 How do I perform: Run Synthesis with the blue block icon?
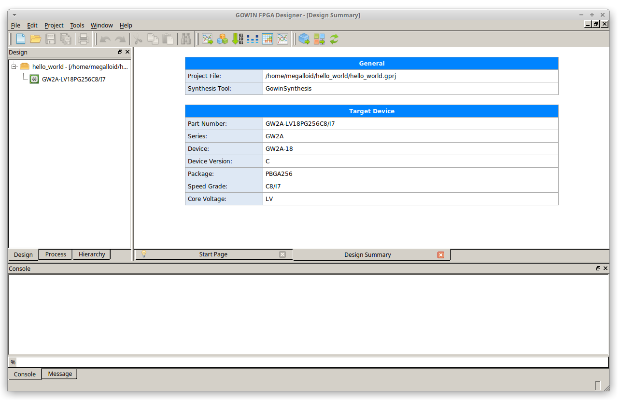(304, 39)
